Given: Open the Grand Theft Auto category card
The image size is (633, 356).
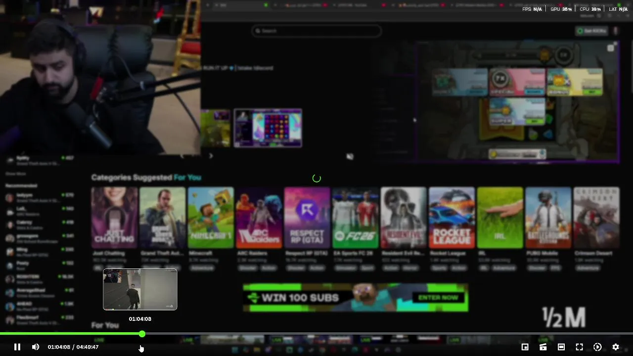Looking at the screenshot, I should click(163, 218).
